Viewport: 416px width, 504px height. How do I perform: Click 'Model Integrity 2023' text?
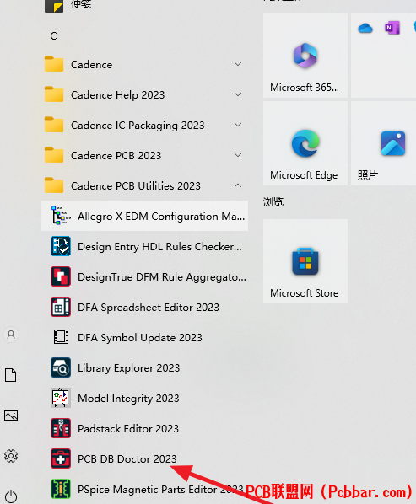pyautogui.click(x=128, y=399)
